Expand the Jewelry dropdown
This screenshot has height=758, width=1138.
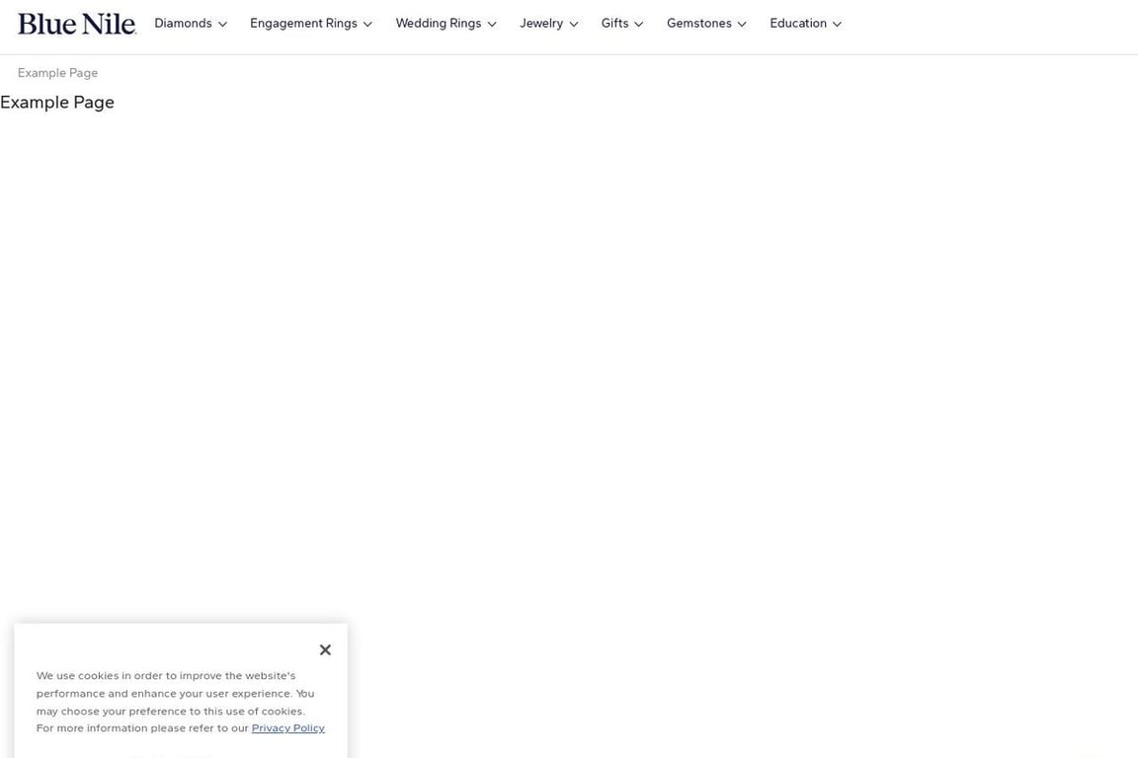click(549, 24)
